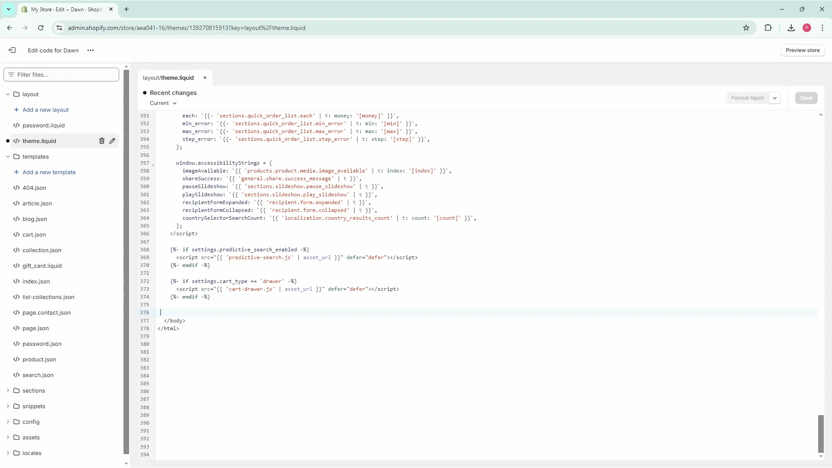Screen dimensions: 832x468
Task: Close the layout/theme.liquid tab
Action: point(205,78)
